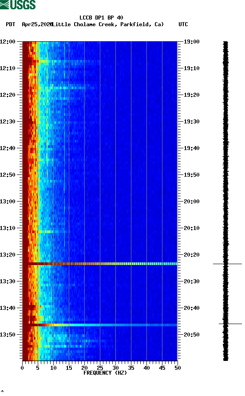Click the 0 Hz frequency axis label
This screenshot has width=245, height=396.
point(22,368)
